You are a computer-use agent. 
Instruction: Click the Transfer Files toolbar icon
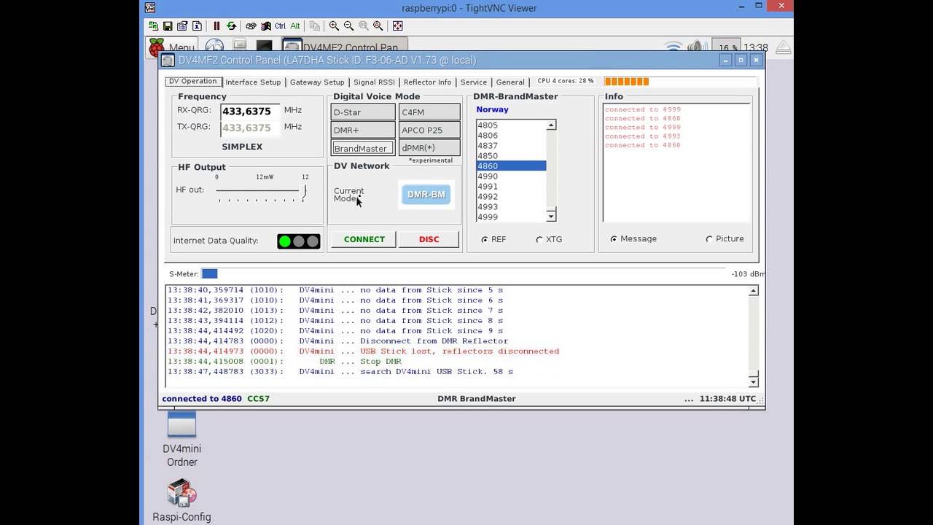315,26
